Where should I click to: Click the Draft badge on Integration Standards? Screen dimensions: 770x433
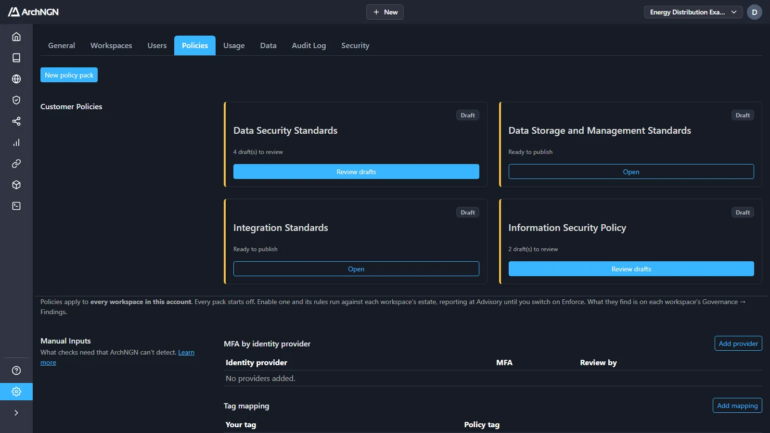point(467,213)
